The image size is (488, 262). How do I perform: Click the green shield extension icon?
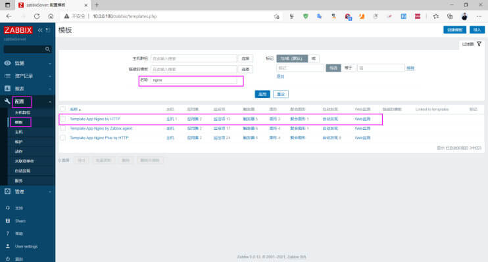coord(306,16)
